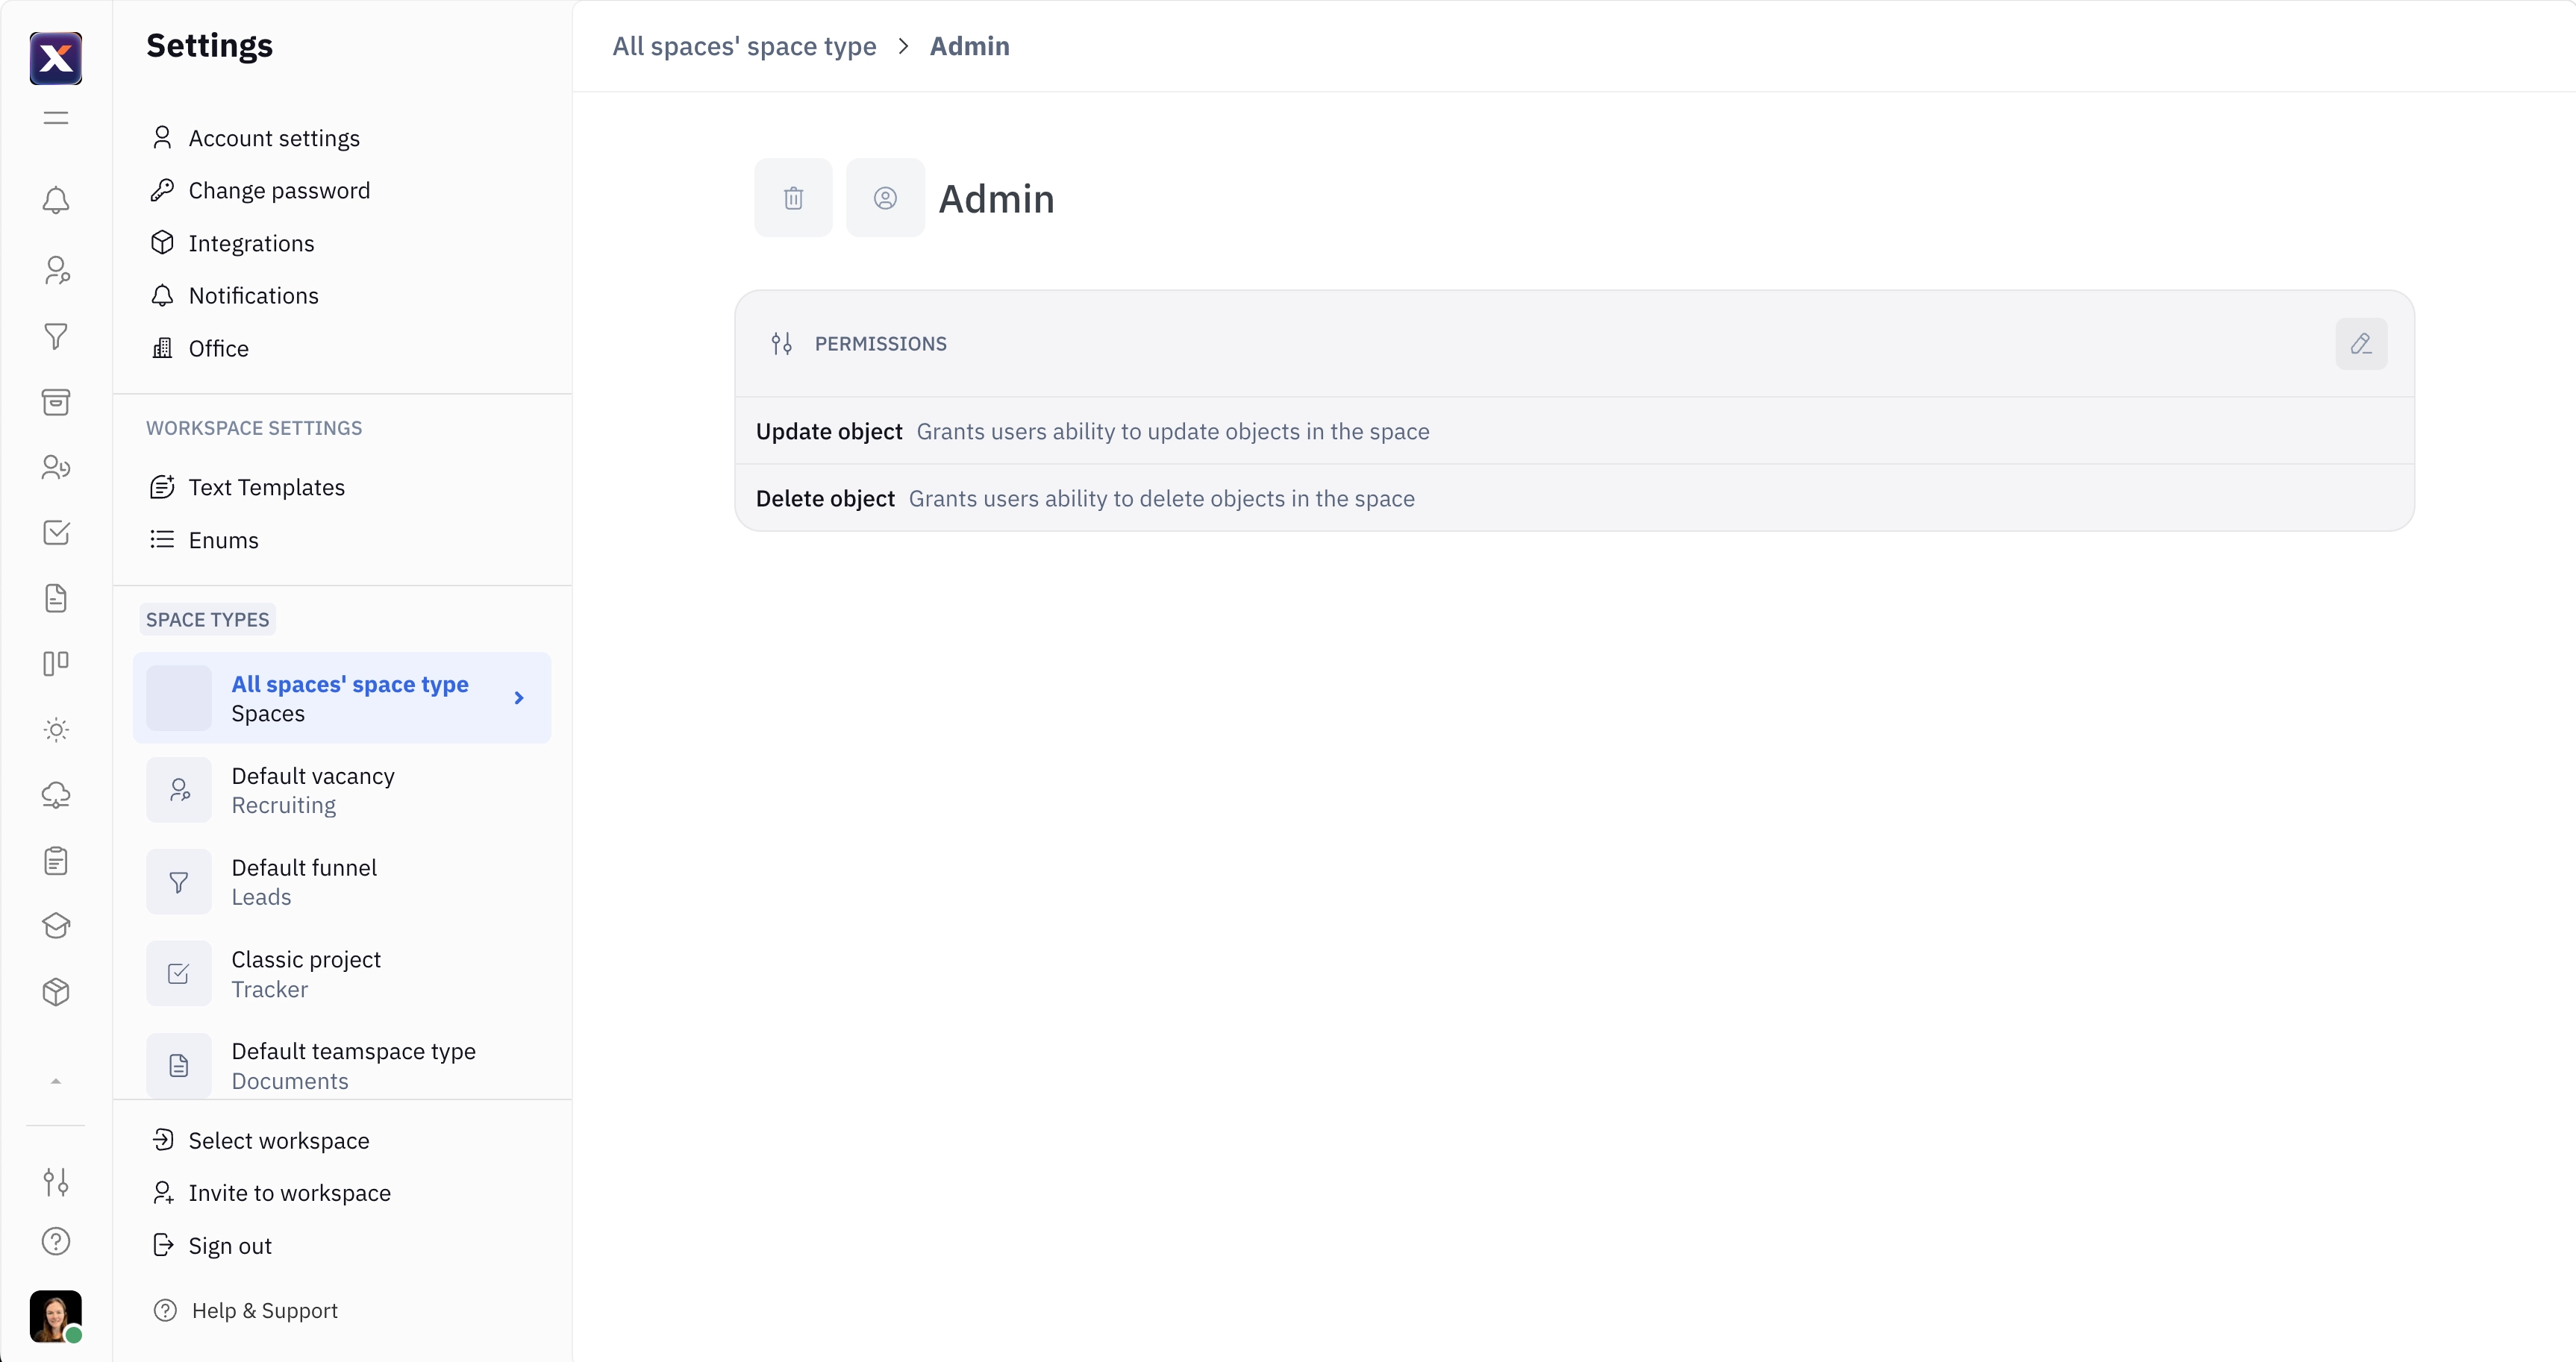Viewport: 2576px width, 1362px height.
Task: Click the hamburger menu icon at top left
Action: (56, 117)
